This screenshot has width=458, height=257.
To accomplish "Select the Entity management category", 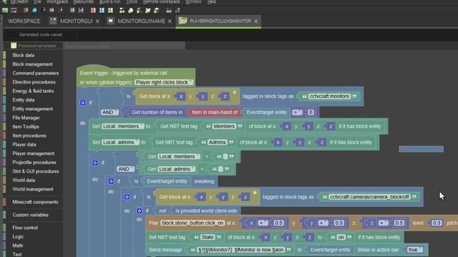I will point(32,109).
